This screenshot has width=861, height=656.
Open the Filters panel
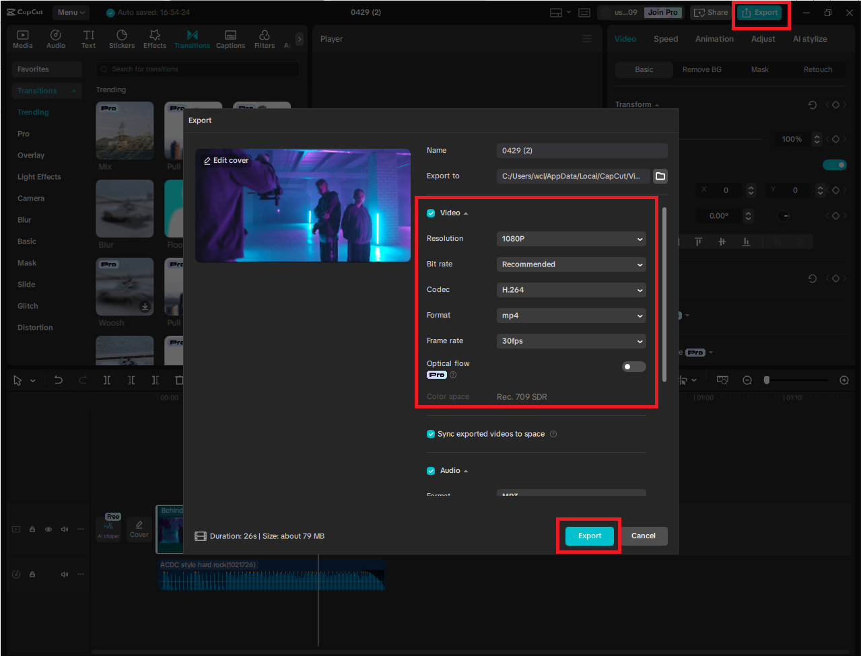click(265, 39)
